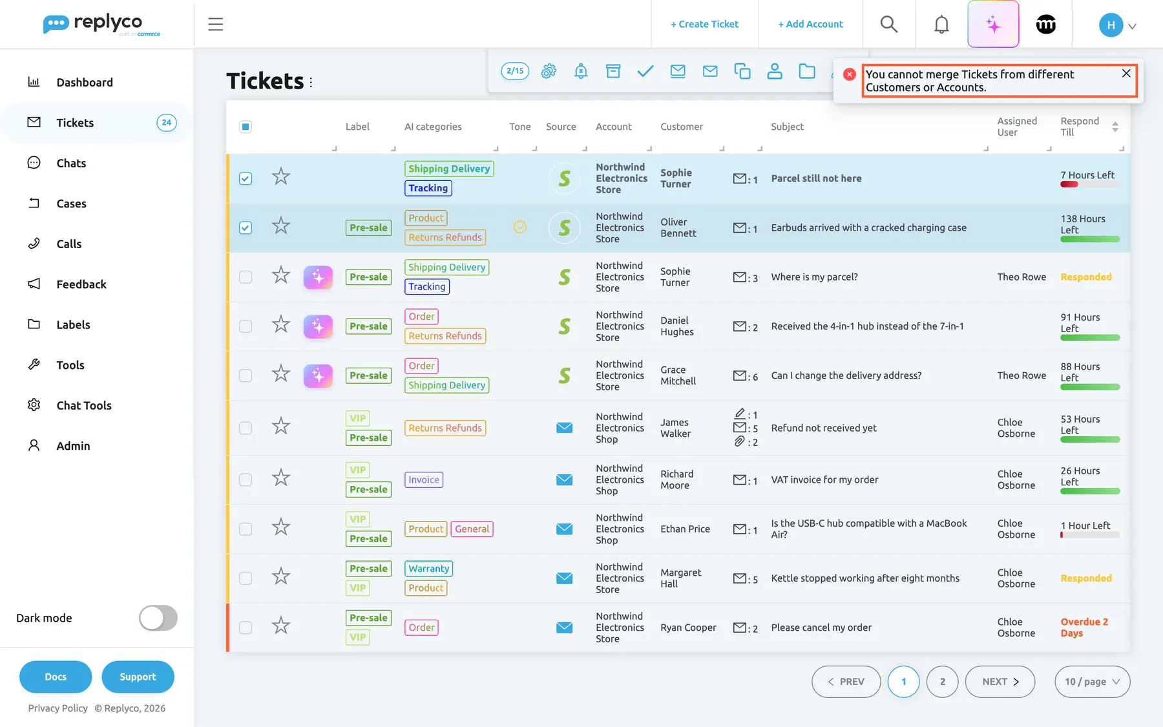Click the settings gear in bulk toolbar
Image resolution: width=1163 pixels, height=727 pixels.
pyautogui.click(x=549, y=71)
